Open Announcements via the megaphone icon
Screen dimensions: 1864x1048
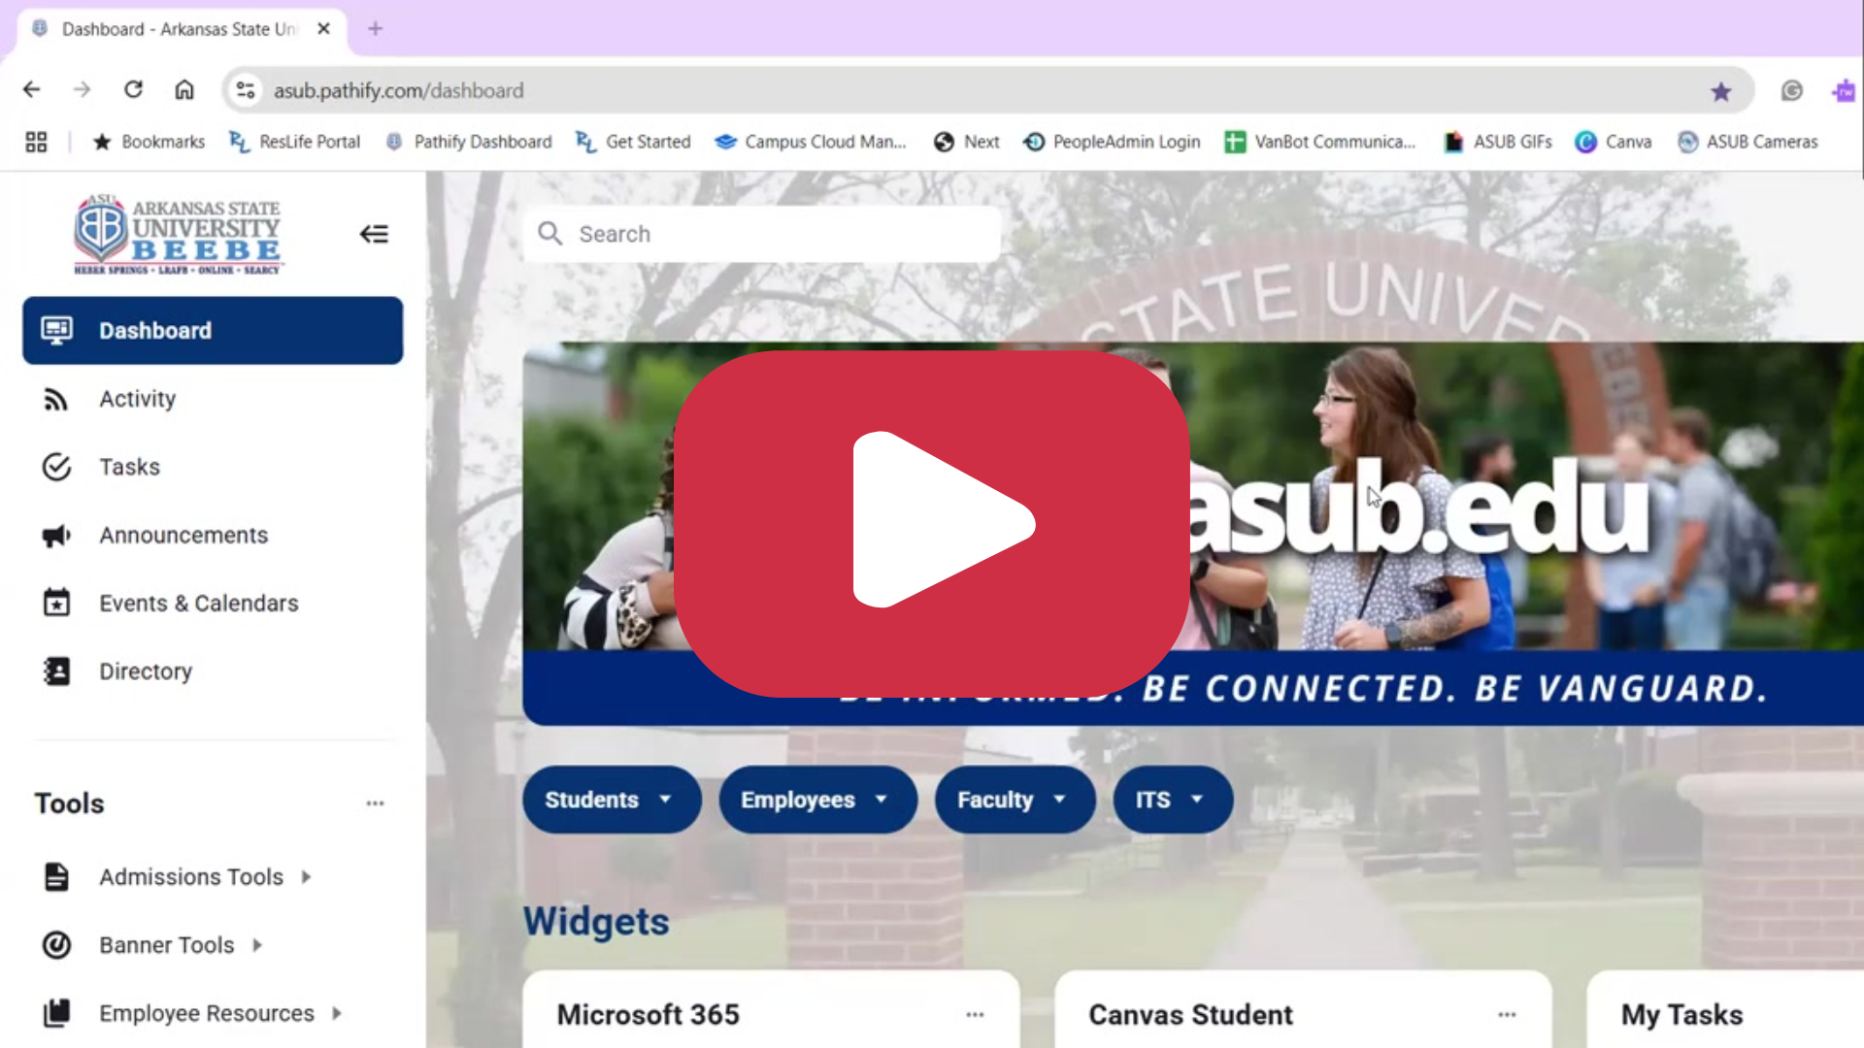pos(55,535)
